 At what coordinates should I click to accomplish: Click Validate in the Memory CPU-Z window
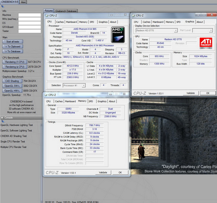click(x=103, y=173)
